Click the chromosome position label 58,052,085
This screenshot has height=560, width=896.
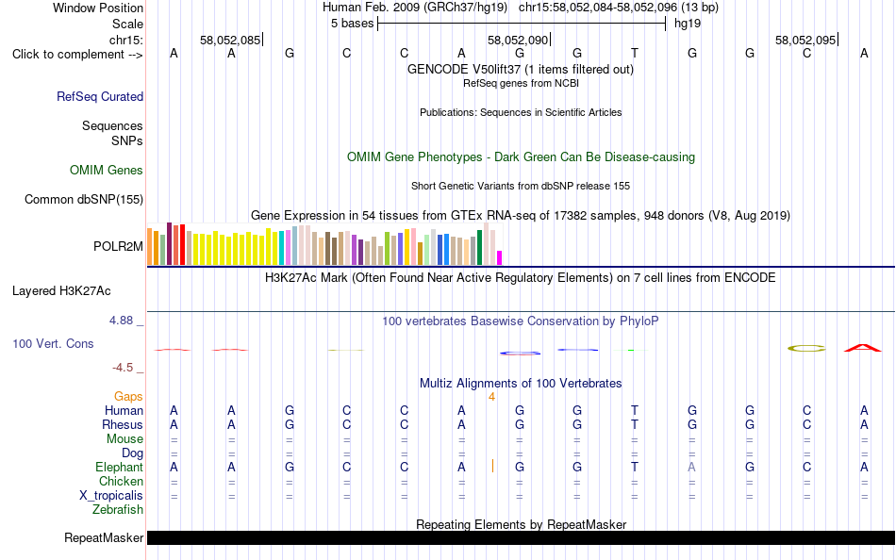230,41
